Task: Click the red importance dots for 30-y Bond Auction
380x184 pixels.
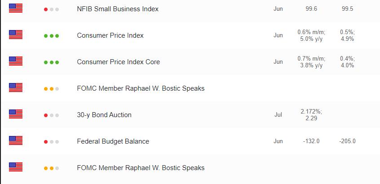Action: pyautogui.click(x=51, y=115)
